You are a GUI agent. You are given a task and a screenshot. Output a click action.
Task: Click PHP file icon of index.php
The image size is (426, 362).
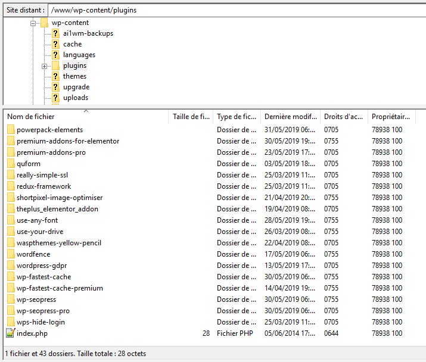click(x=10, y=333)
